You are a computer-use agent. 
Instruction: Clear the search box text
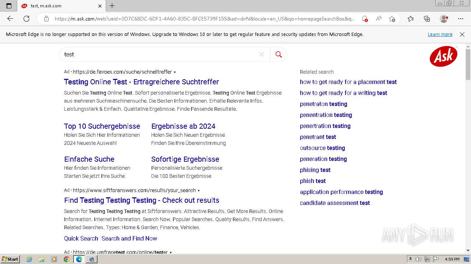coord(262,54)
